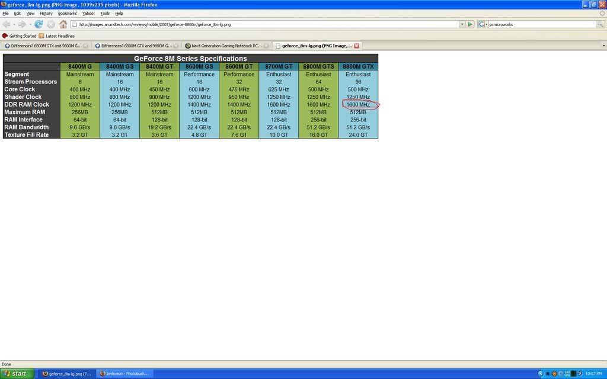Switch to Next Generation Gaming Notebook tab

227,46
